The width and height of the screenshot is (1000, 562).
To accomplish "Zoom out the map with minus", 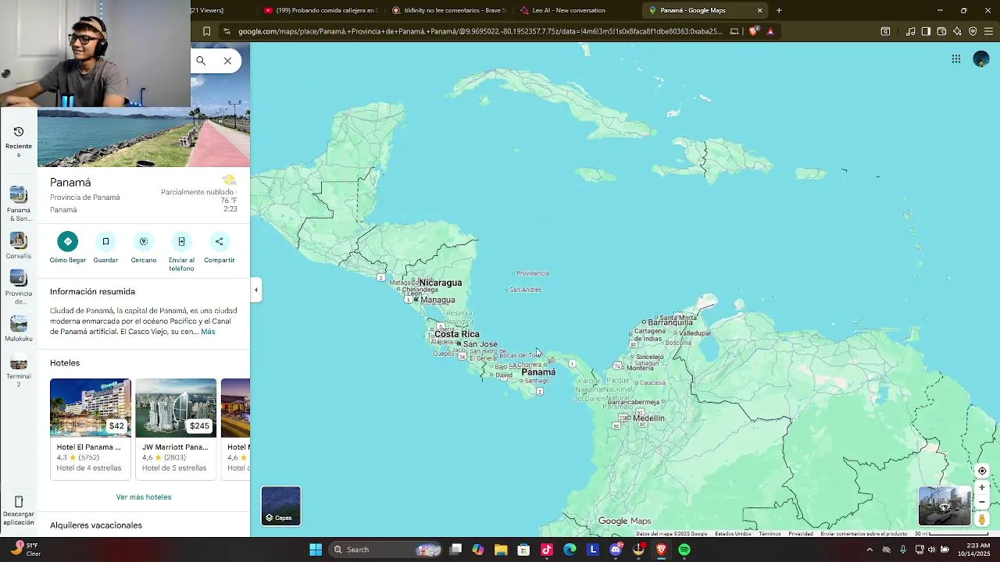I will [x=982, y=503].
